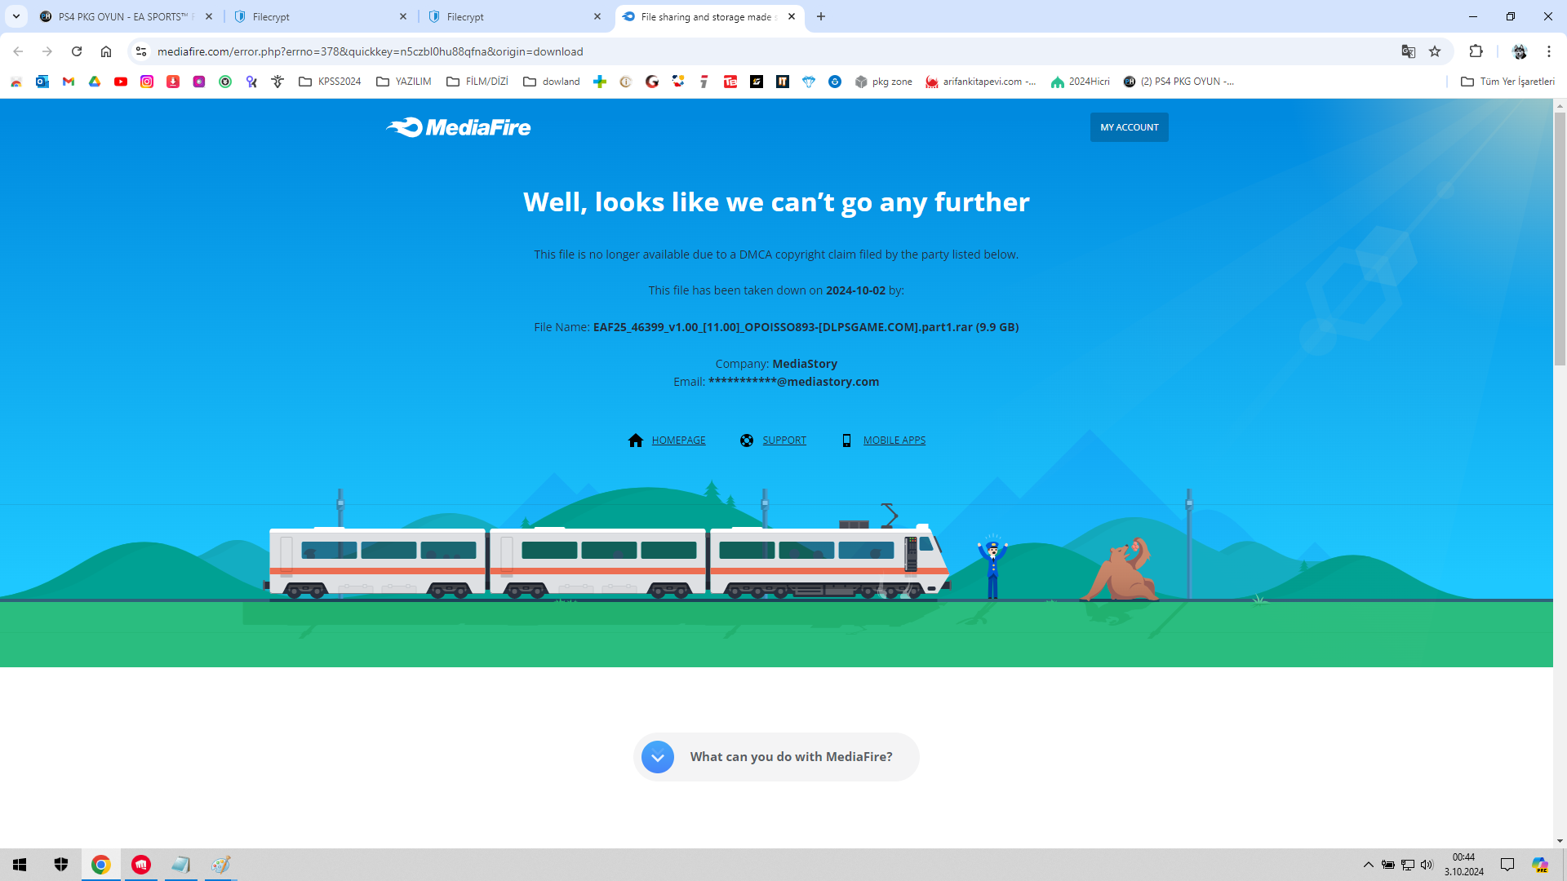This screenshot has width=1567, height=881.
Task: Click the EAF25 part1.rar file name text
Action: click(806, 327)
